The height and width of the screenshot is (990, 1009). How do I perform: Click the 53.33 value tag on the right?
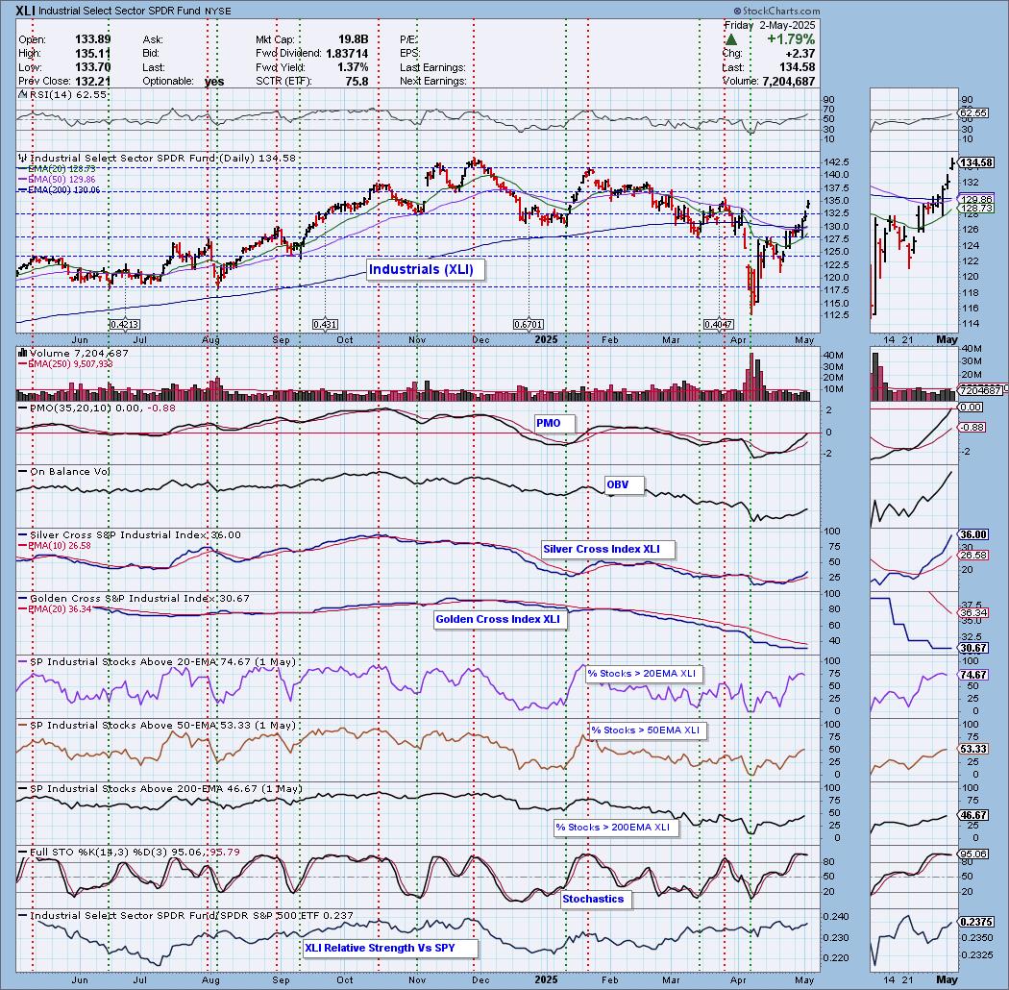(x=973, y=750)
